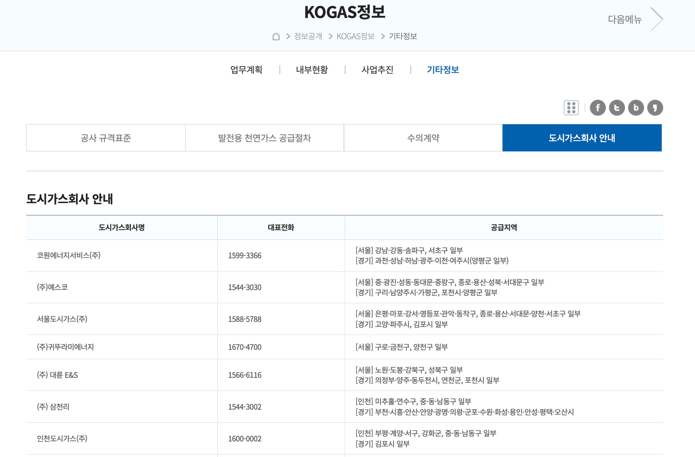Click phone number 1544-3030

click(245, 287)
